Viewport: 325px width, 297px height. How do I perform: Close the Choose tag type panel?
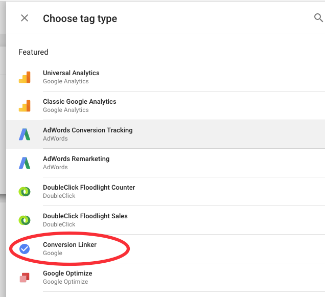click(x=25, y=18)
